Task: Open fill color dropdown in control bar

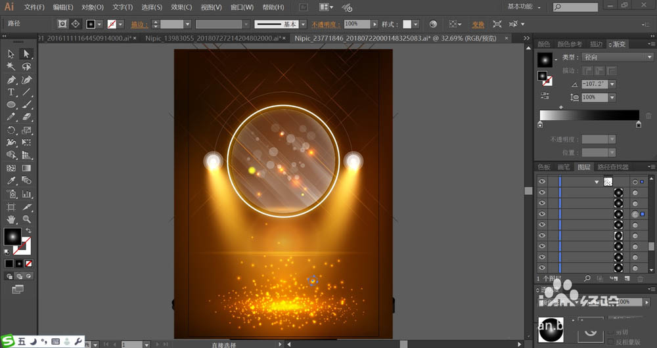Action: pyautogui.click(x=100, y=24)
